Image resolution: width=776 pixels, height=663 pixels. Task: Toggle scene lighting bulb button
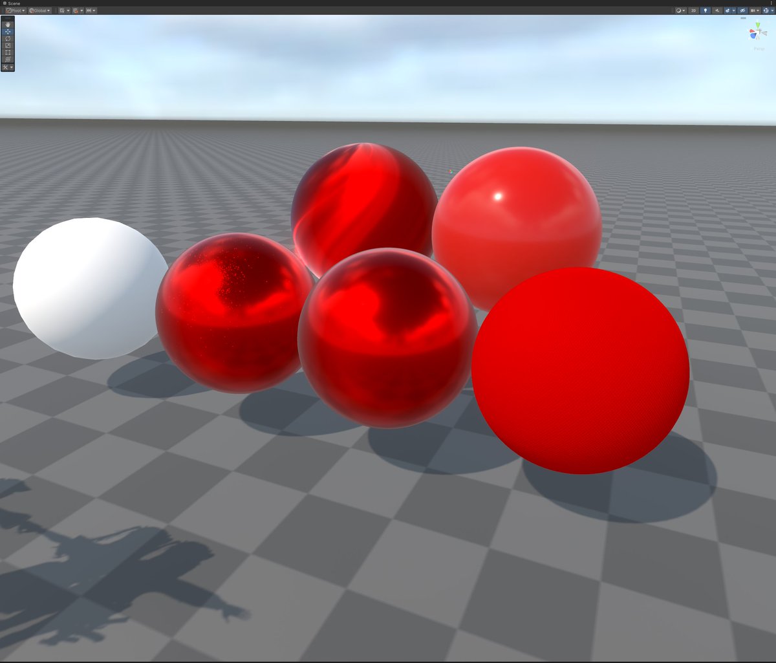pyautogui.click(x=706, y=10)
